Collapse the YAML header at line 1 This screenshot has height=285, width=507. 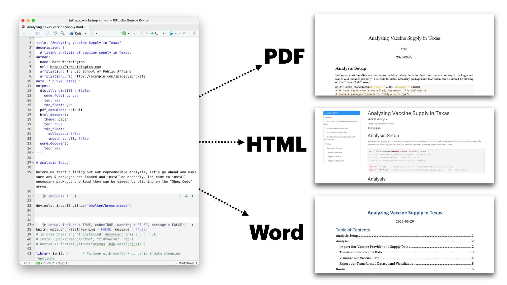click(33, 38)
